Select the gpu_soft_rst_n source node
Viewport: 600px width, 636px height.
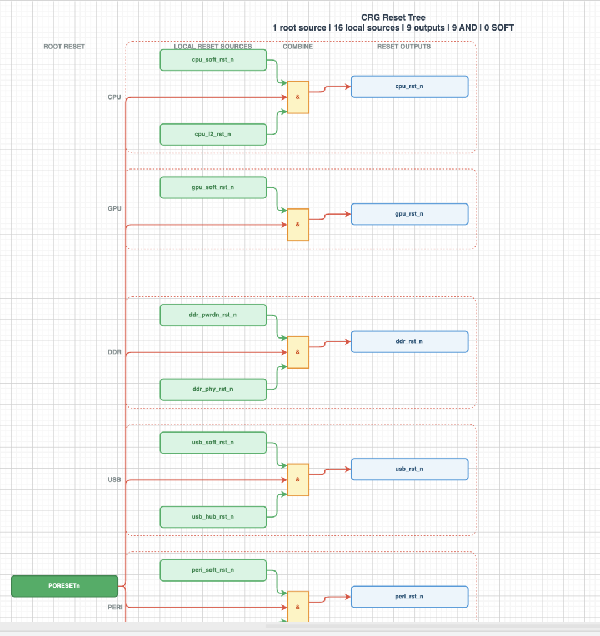pos(213,187)
